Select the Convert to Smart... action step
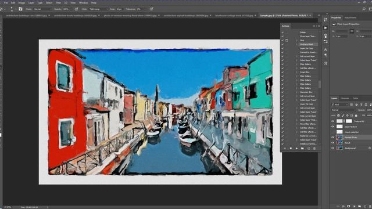This screenshot has width=372, height=209. click(308, 52)
